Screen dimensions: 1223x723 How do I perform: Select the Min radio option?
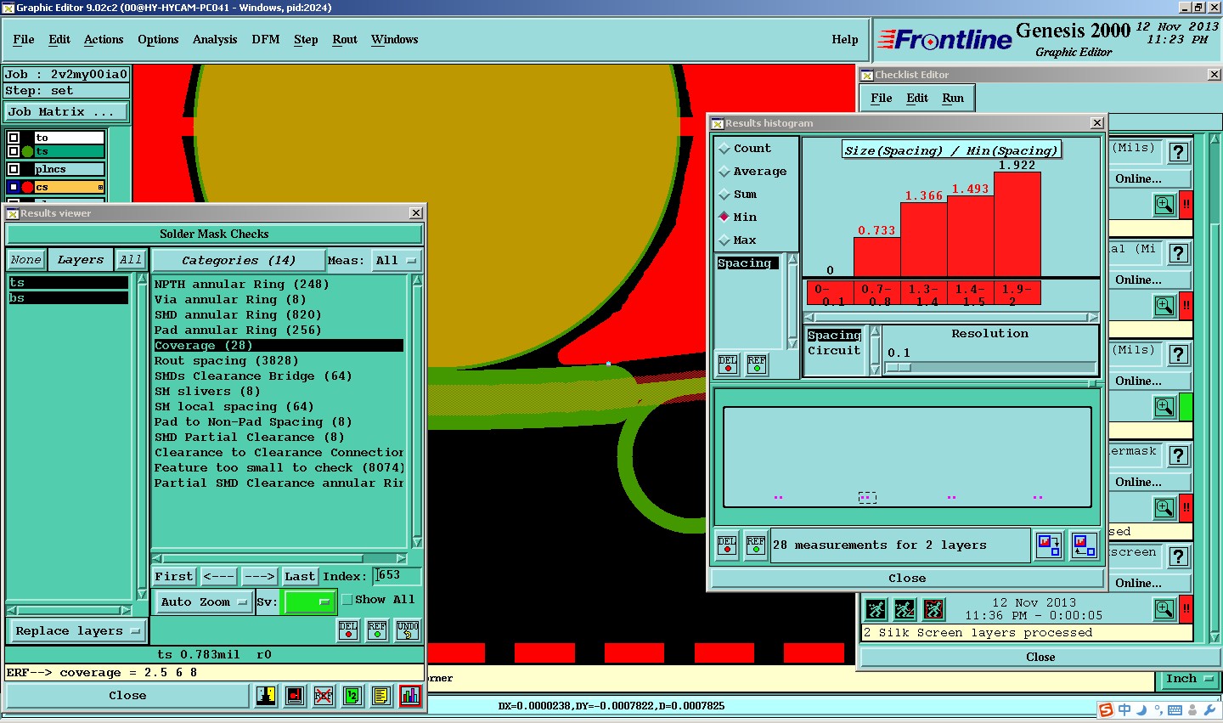click(724, 217)
